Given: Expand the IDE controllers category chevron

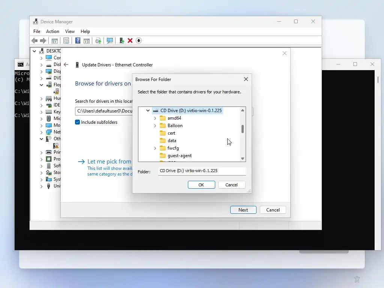Looking at the screenshot, I should click(x=41, y=105).
